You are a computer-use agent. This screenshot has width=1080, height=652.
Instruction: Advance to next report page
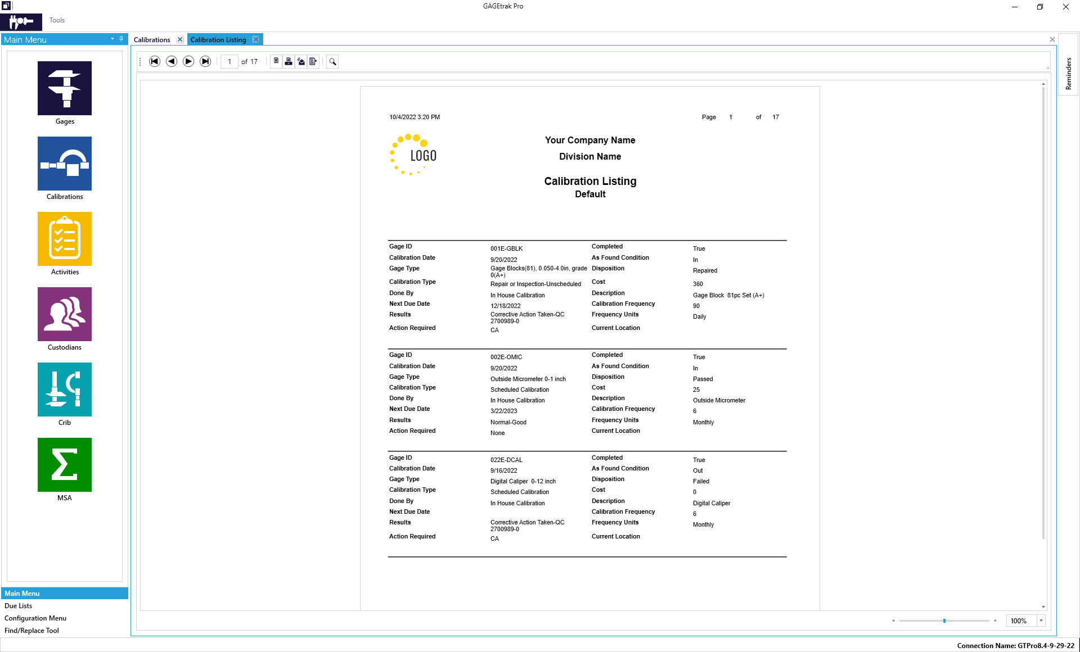pos(188,61)
